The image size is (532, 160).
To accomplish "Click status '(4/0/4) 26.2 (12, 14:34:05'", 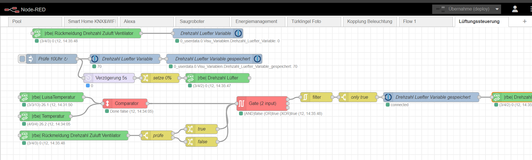I will coord(49,124).
